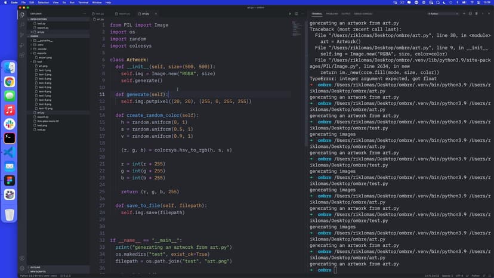Open the Source Control view
The width and height of the screenshot is (494, 278).
pos(22,35)
